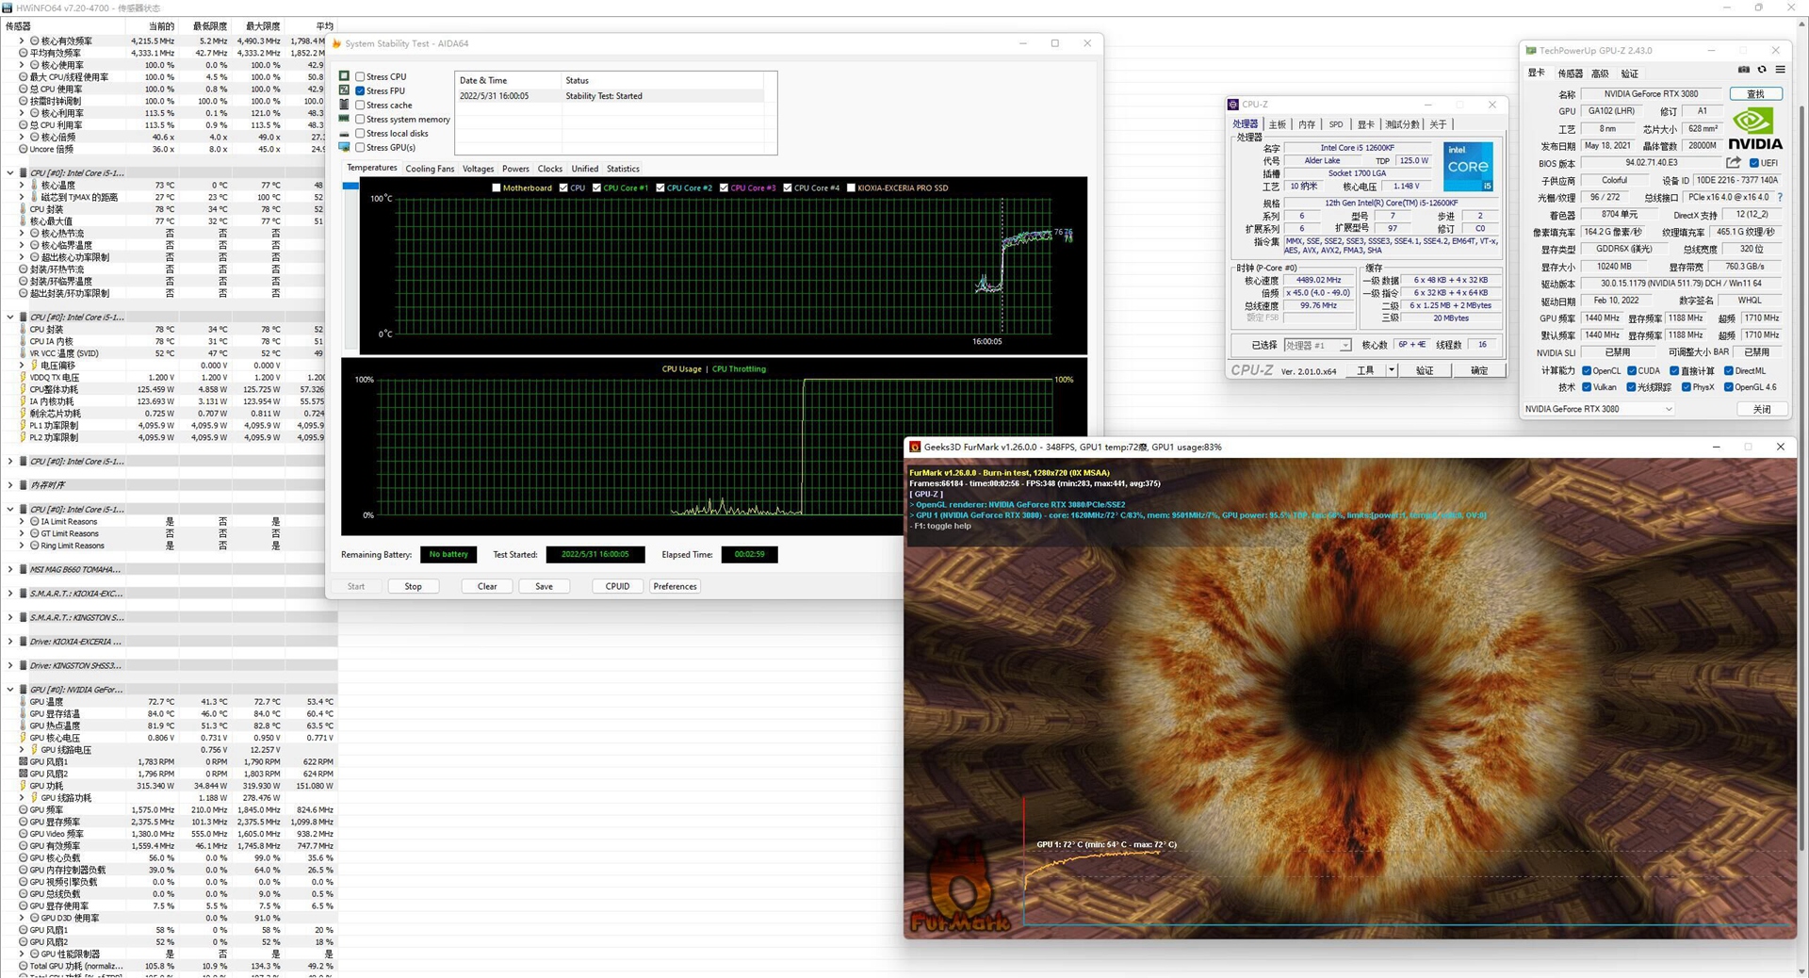
Task: Click the blue temperature graph scale indicator
Action: pos(350,187)
